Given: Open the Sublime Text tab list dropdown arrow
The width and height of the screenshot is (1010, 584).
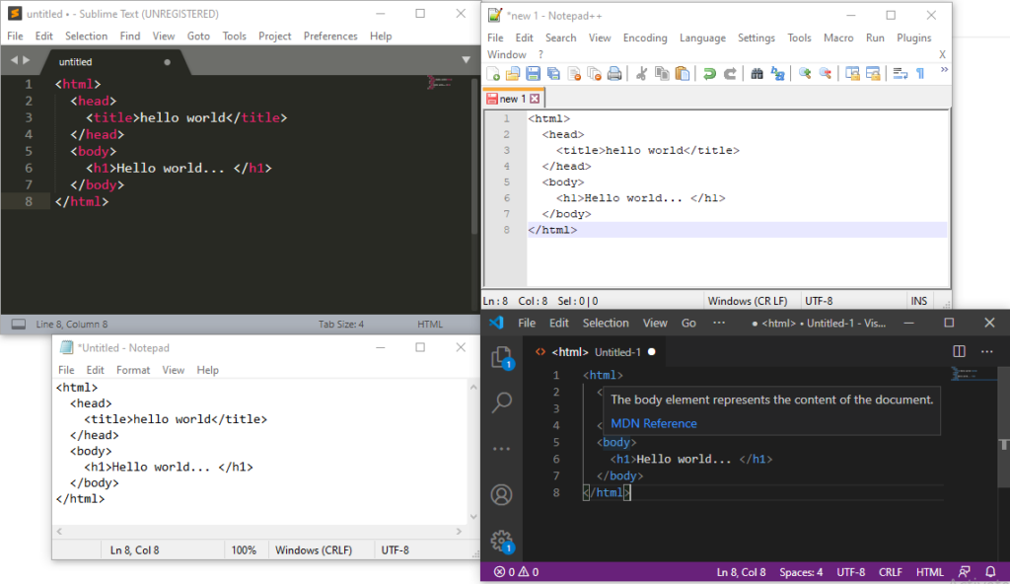Looking at the screenshot, I should (x=467, y=60).
